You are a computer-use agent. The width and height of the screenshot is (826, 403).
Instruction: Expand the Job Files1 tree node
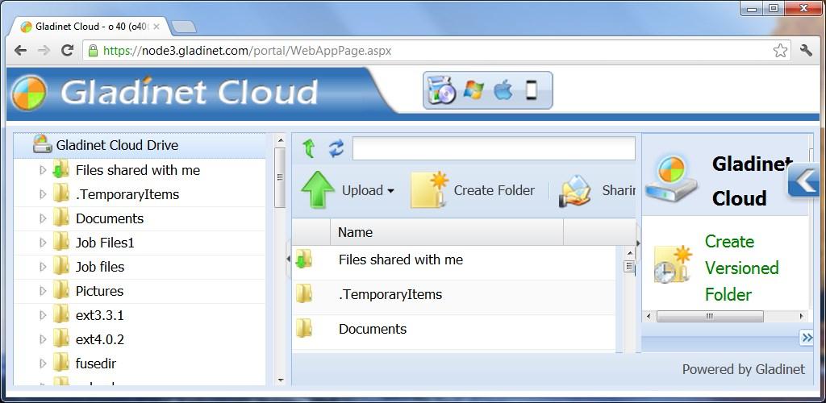coord(44,243)
